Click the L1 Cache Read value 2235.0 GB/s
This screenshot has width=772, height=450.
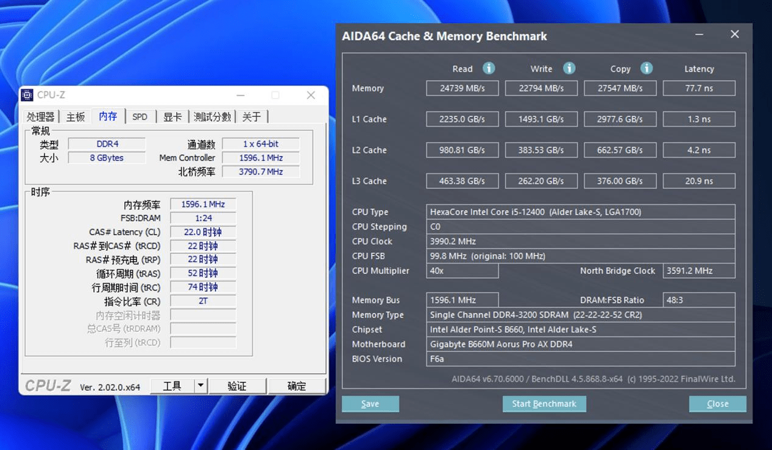click(462, 119)
